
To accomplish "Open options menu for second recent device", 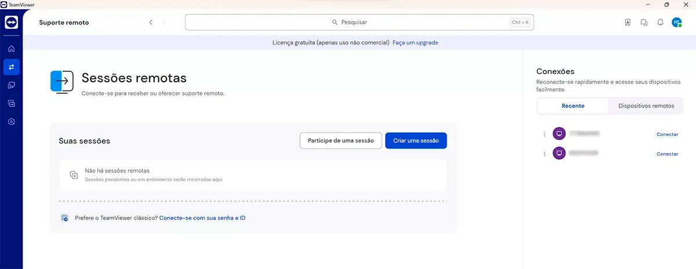I will click(x=544, y=154).
